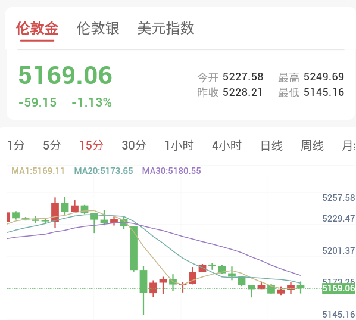Click the MA1:5169.11 indicator label
This screenshot has height=320, width=356.
(38, 171)
